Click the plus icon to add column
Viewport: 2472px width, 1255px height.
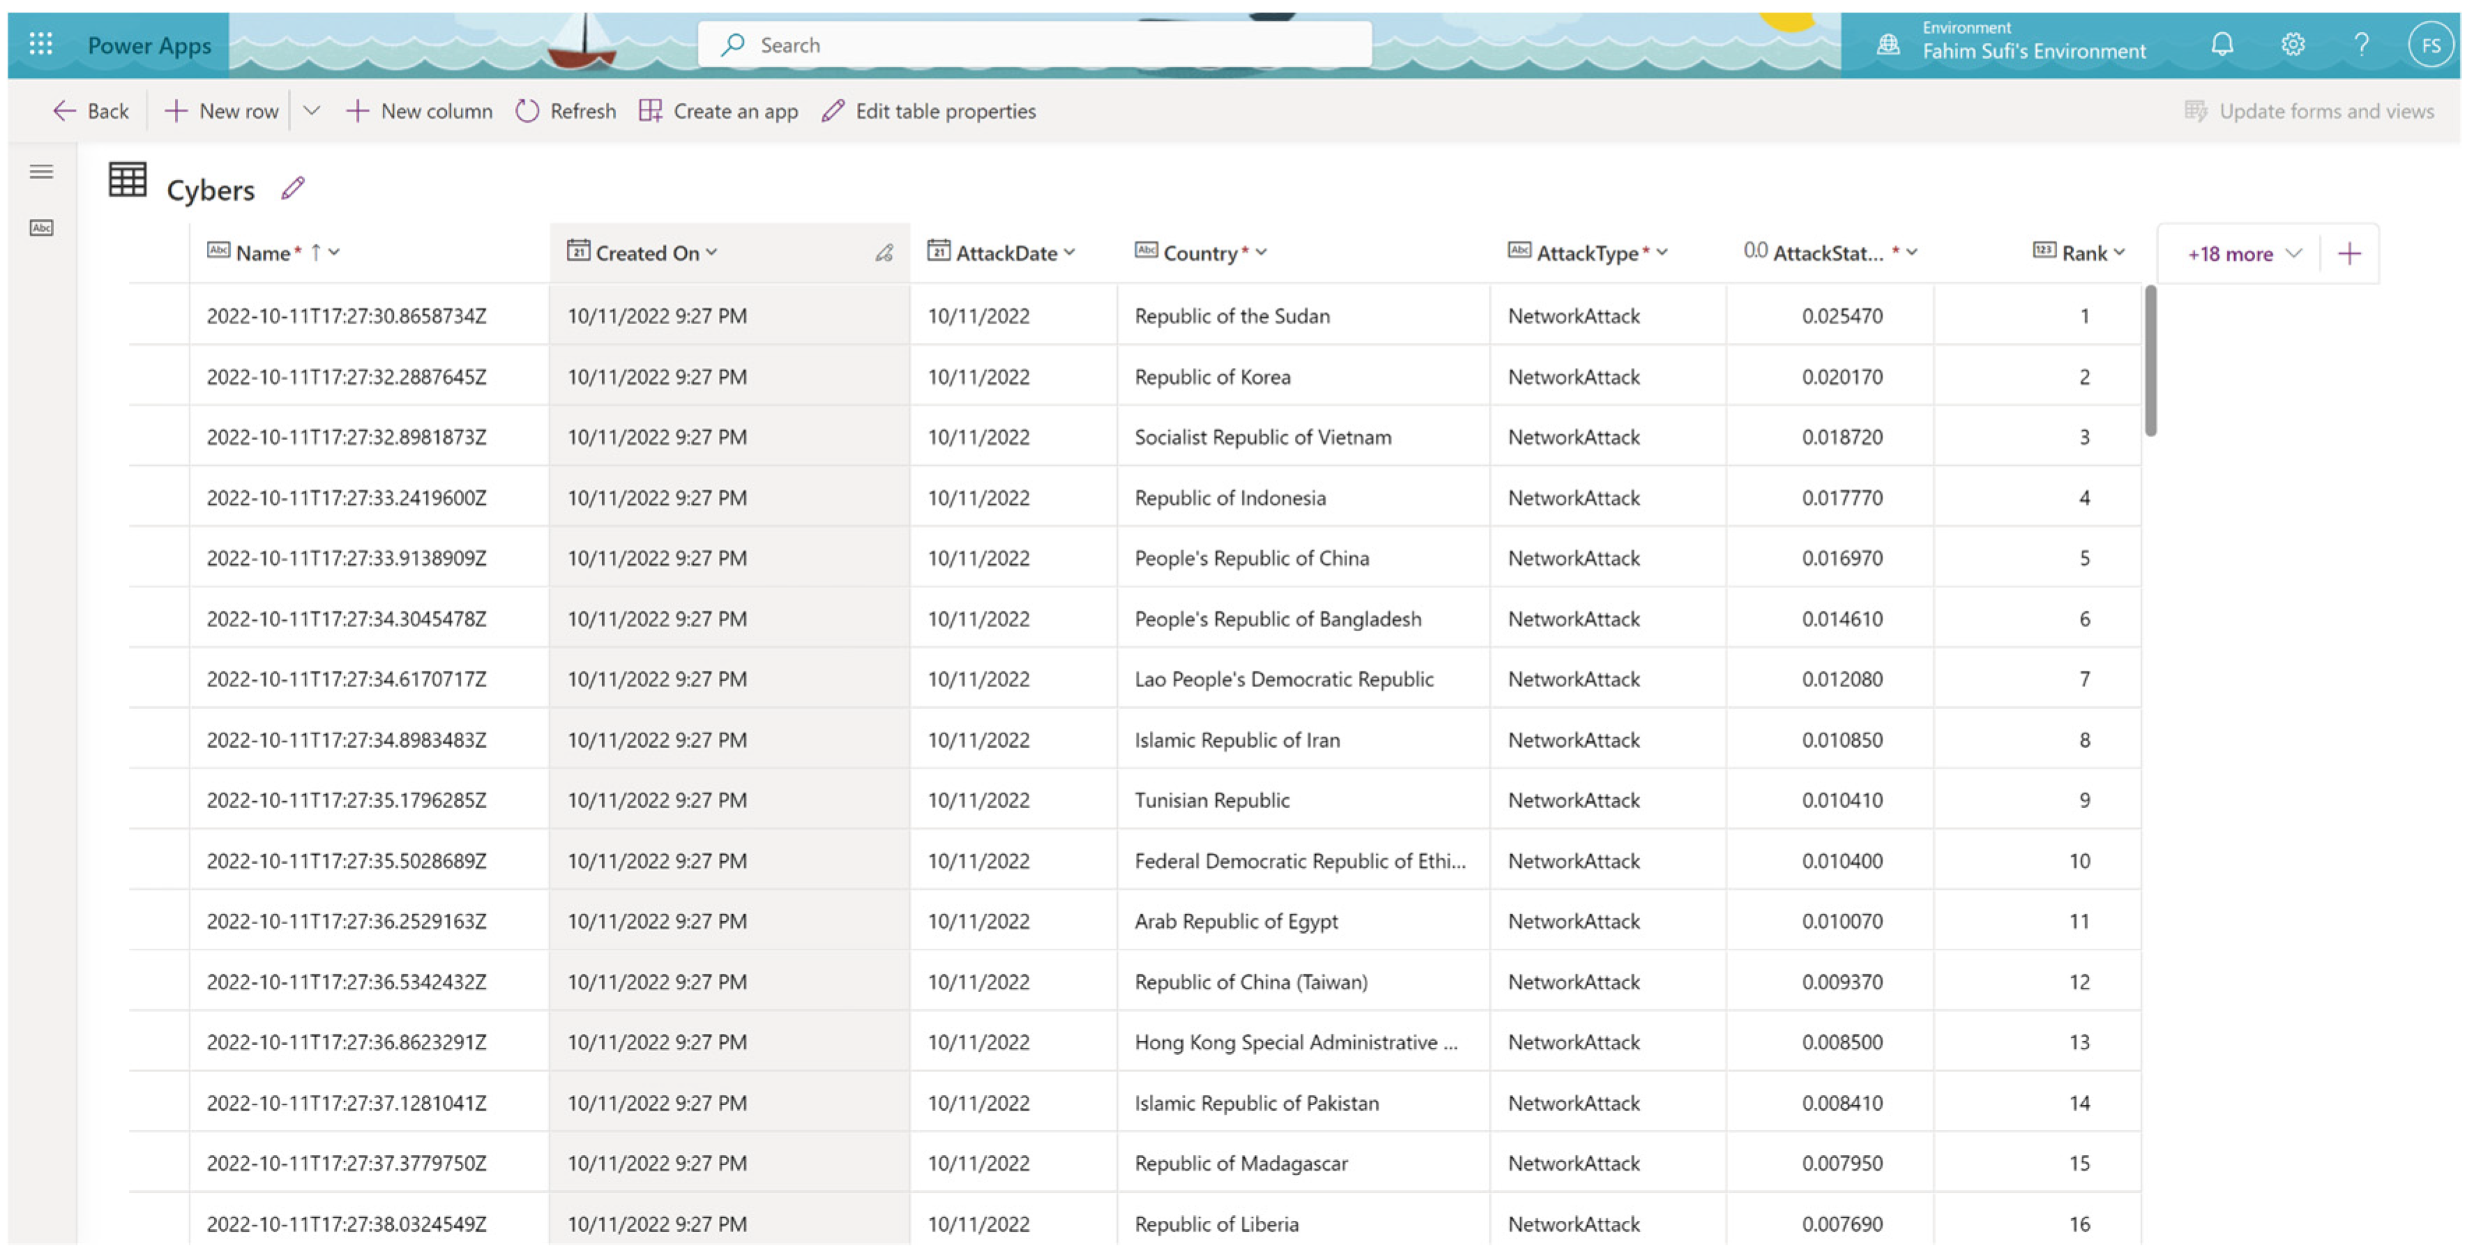[x=2349, y=253]
